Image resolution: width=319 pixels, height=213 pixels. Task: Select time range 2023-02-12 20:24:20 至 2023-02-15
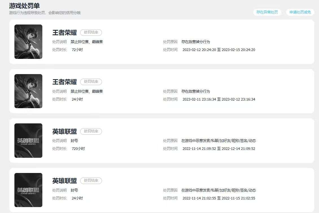point(219,50)
